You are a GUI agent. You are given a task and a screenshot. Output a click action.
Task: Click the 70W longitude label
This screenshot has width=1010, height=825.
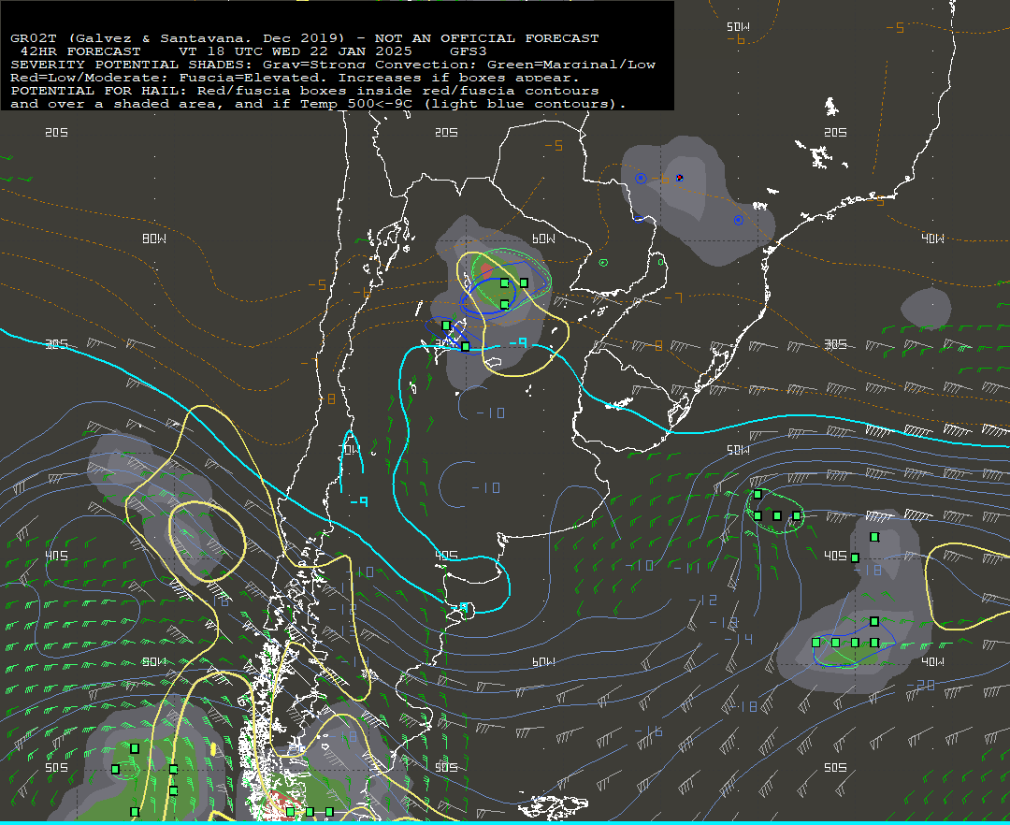tap(350, 450)
